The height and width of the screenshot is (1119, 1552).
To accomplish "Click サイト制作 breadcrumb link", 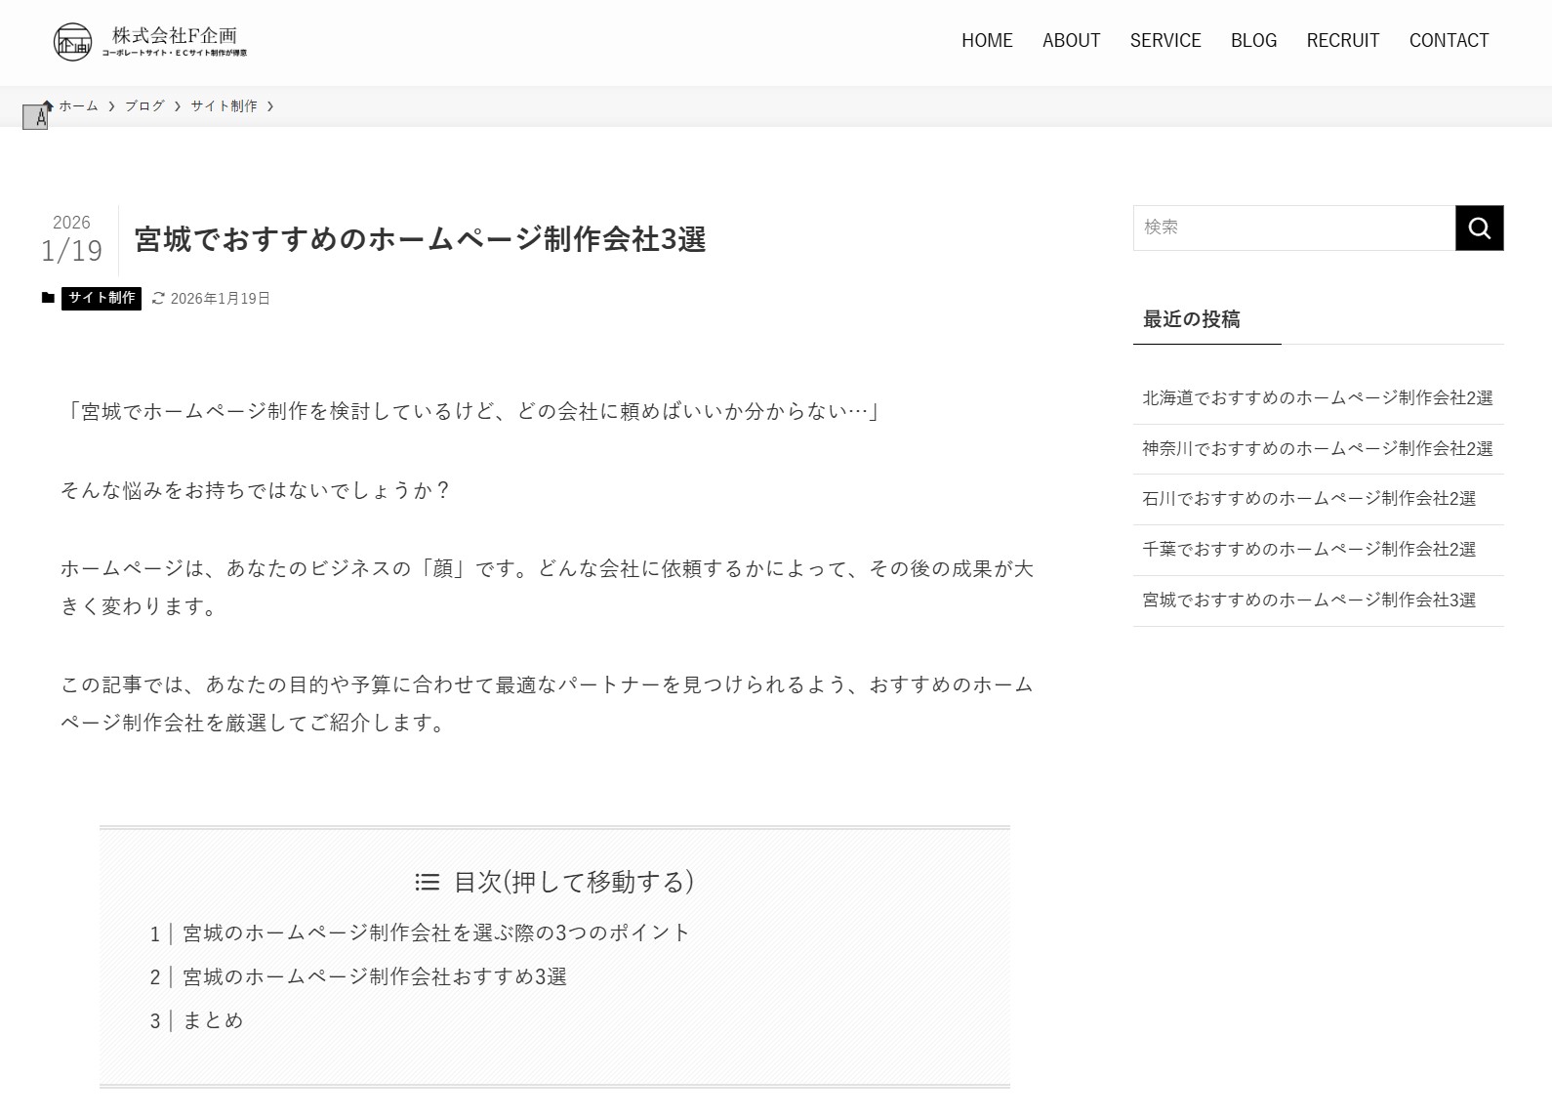I will coord(224,105).
